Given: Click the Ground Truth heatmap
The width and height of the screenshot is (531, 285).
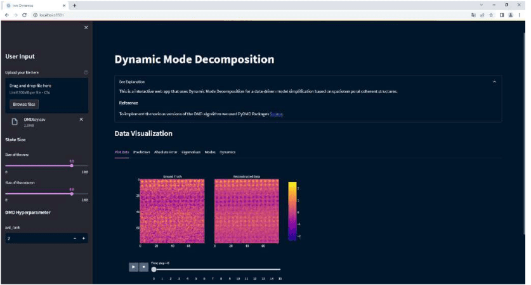Looking at the screenshot, I should pos(172,211).
